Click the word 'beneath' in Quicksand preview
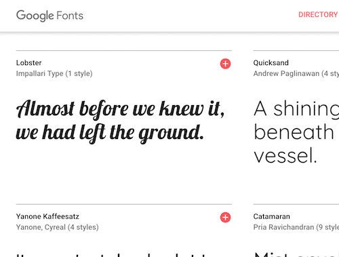339x257 pixels. click(294, 132)
